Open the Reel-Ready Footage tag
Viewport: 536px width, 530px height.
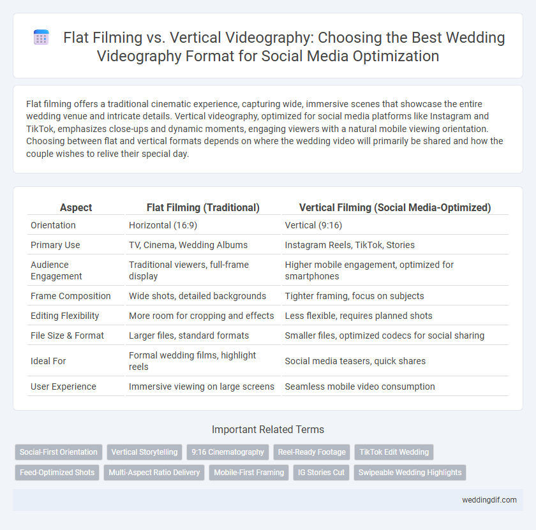coord(312,452)
